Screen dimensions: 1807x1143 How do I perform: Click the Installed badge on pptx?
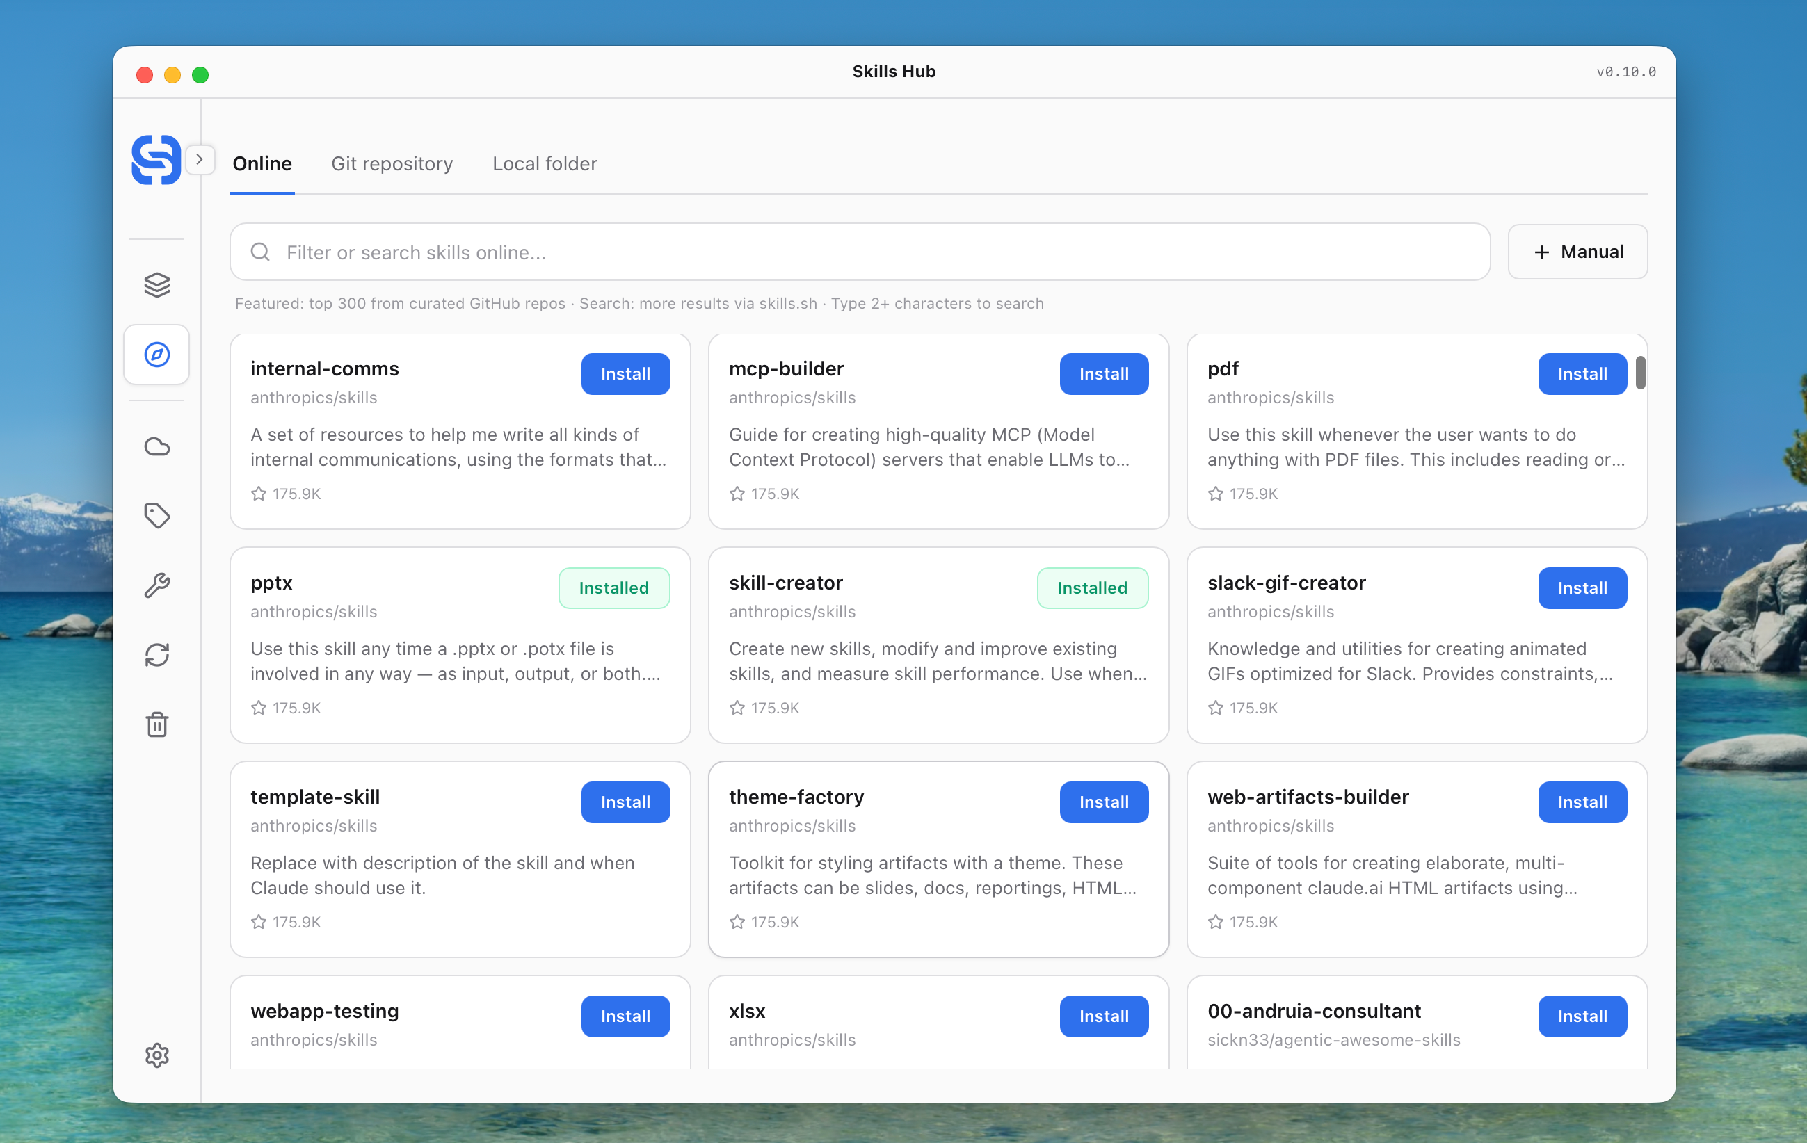point(615,588)
